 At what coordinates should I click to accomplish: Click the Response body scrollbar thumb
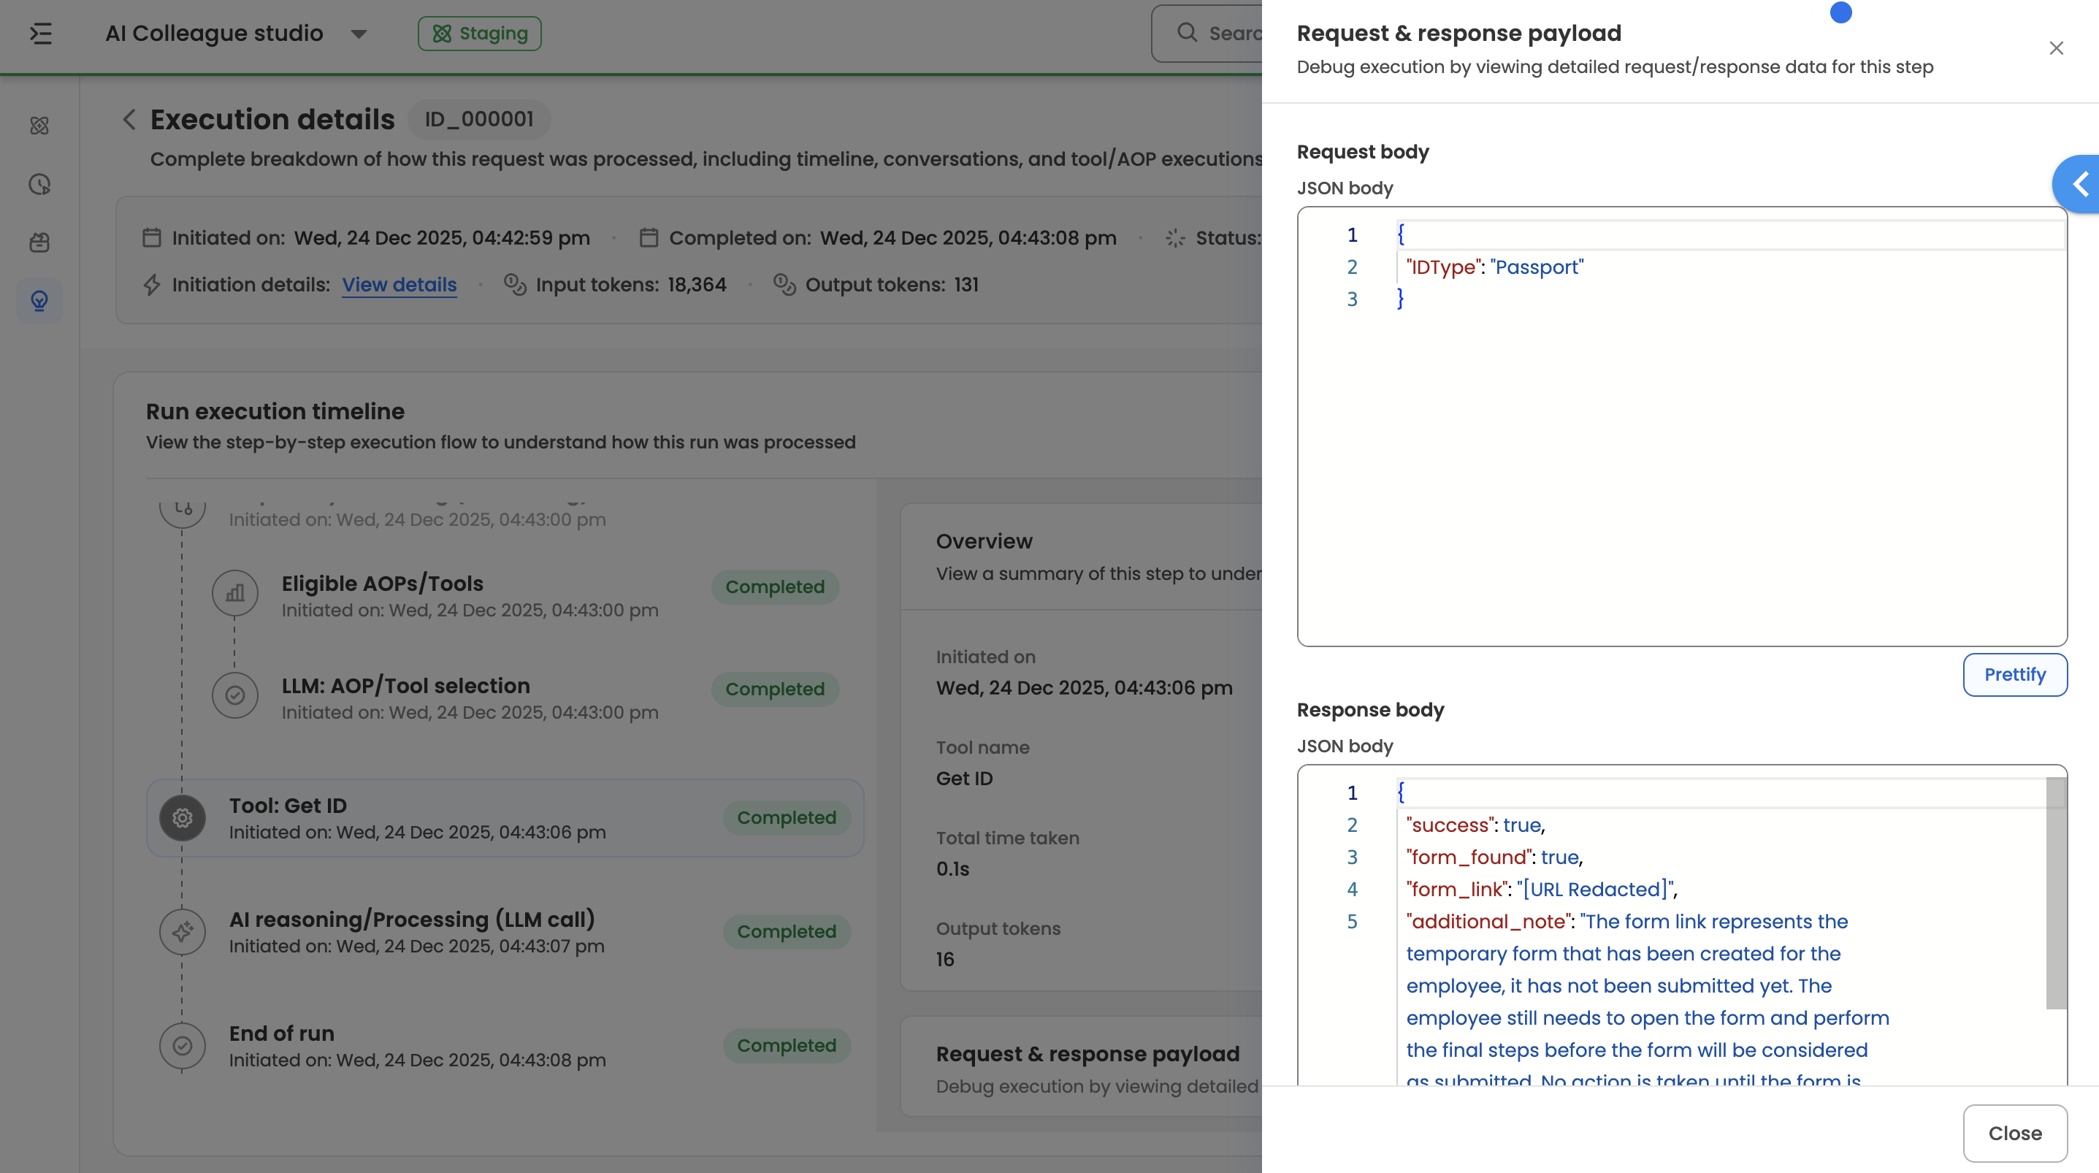click(x=2056, y=893)
